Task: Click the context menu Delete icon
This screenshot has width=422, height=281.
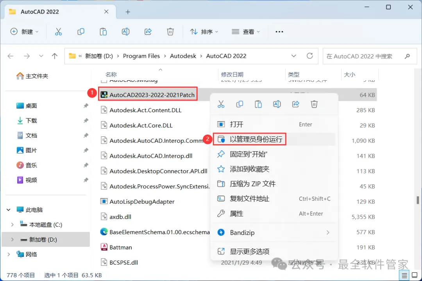Action: [x=314, y=104]
